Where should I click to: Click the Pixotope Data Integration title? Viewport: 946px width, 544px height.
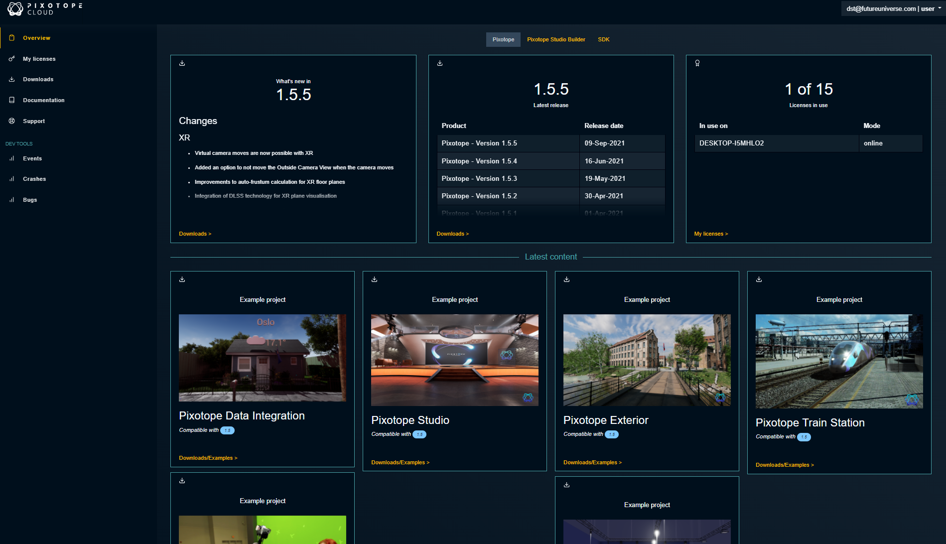[x=242, y=415]
